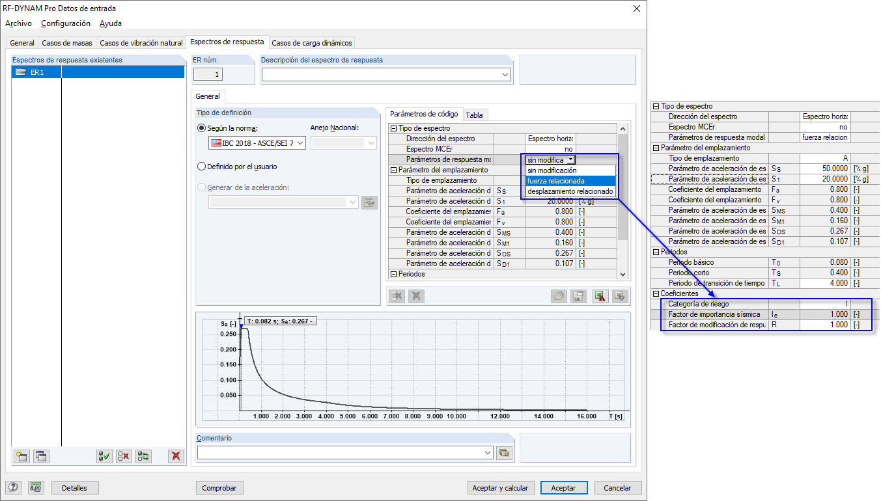This screenshot has height=501, width=881.
Task: Switch to the top General tab
Action: 22,43
